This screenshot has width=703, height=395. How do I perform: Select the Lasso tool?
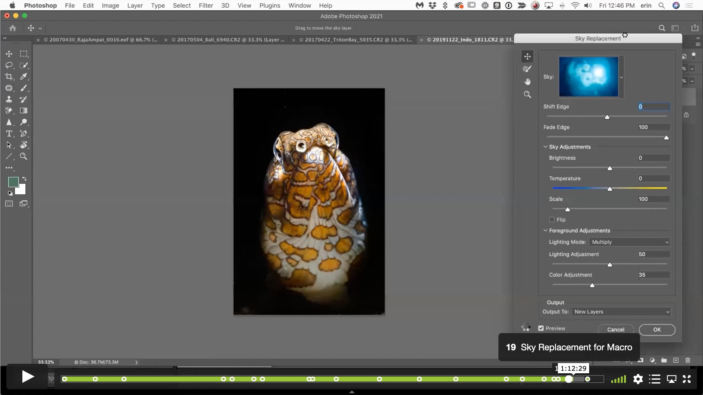click(x=9, y=65)
